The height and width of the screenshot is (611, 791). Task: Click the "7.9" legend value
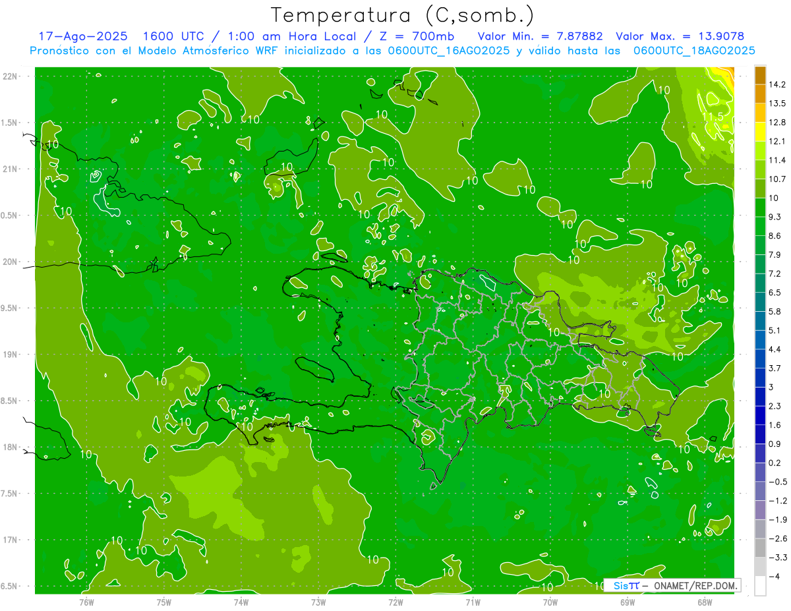775,254
